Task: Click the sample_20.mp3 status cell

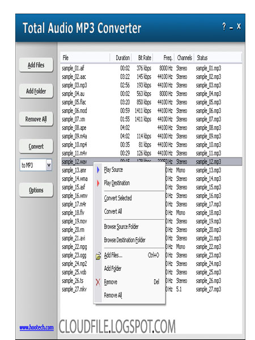Action: (x=209, y=229)
